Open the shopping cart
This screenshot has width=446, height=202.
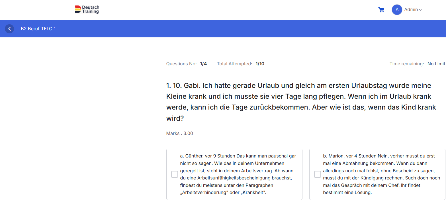(381, 10)
